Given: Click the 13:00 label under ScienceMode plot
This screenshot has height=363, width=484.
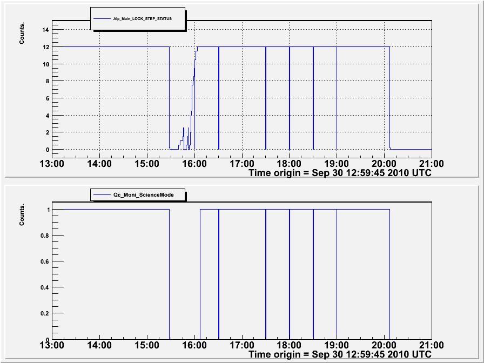Looking at the screenshot, I should (52, 345).
